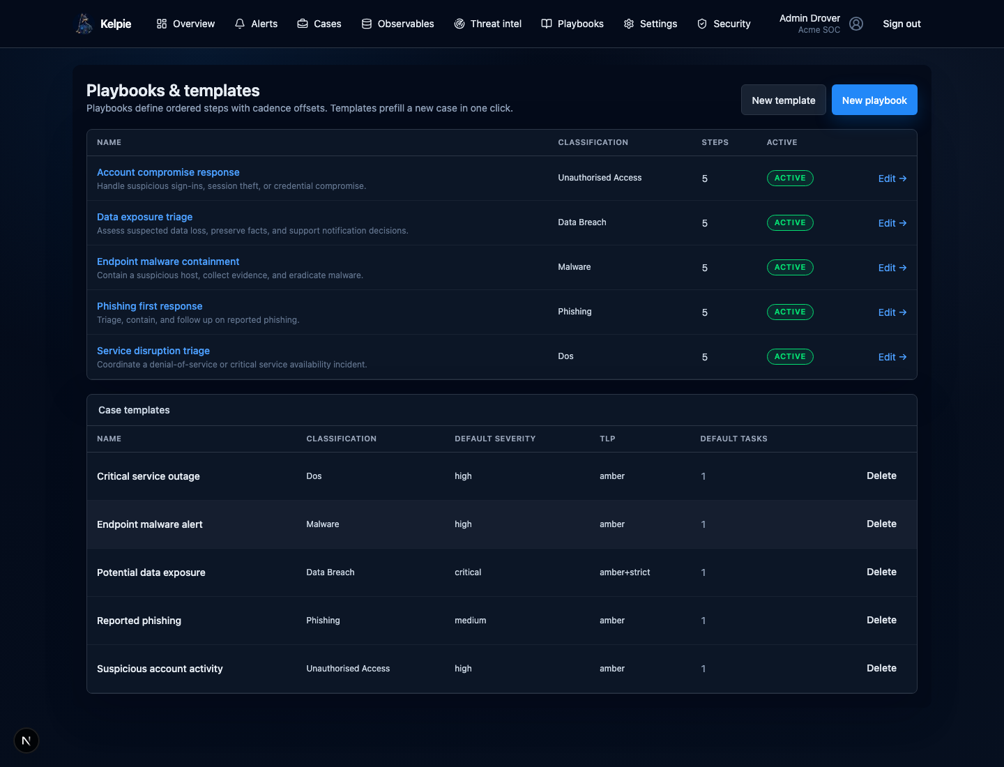The height and width of the screenshot is (767, 1004).
Task: Create a New playbook
Action: (874, 100)
